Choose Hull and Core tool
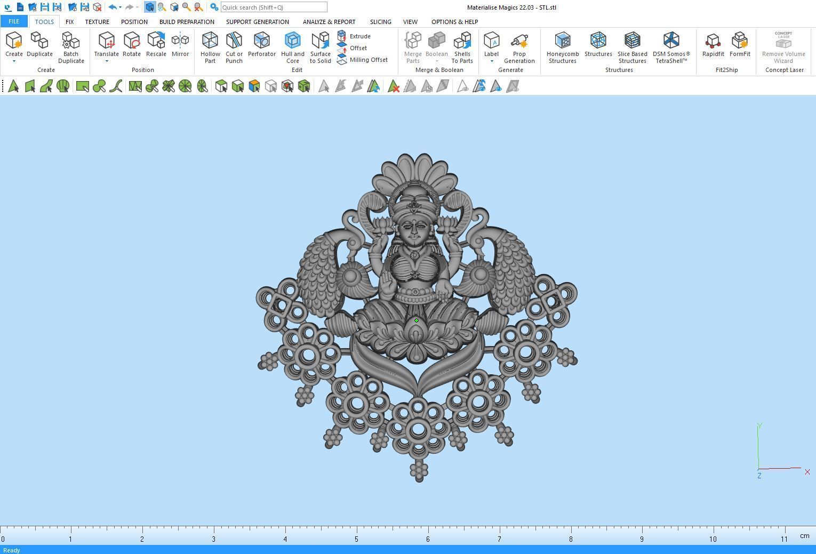This screenshot has width=816, height=554. point(293,47)
